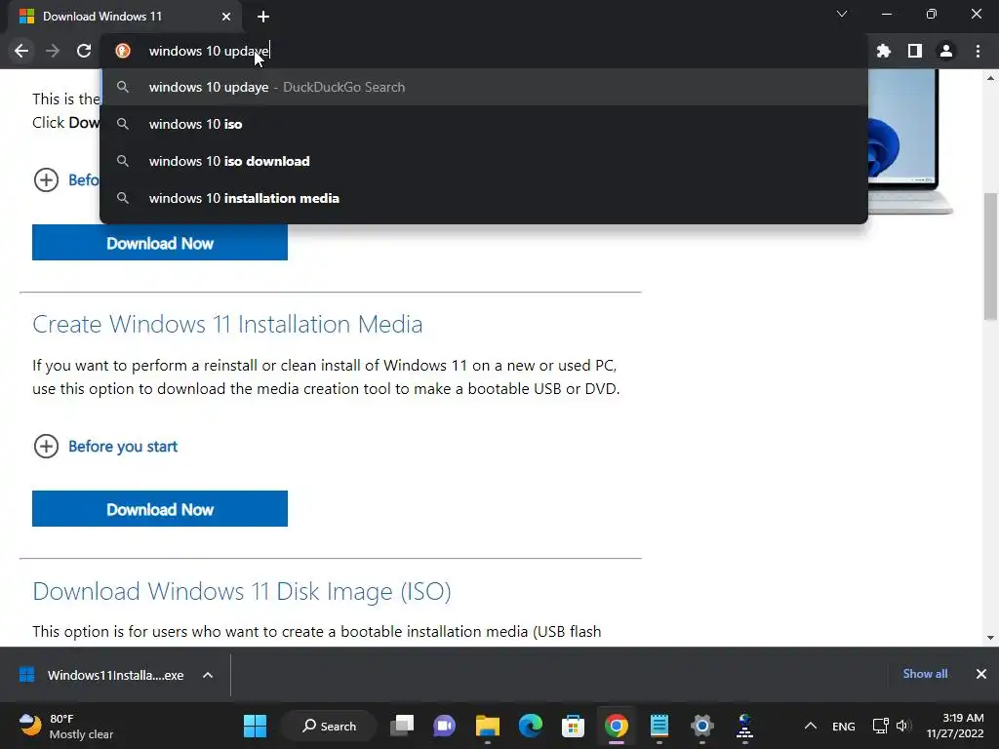Close the downloads bar
The height and width of the screenshot is (749, 999).
tap(981, 674)
